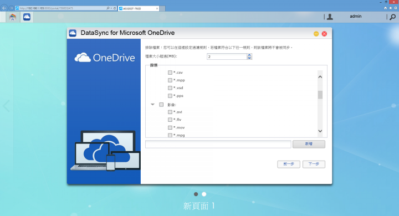Click the browser refresh icon

point(115,8)
